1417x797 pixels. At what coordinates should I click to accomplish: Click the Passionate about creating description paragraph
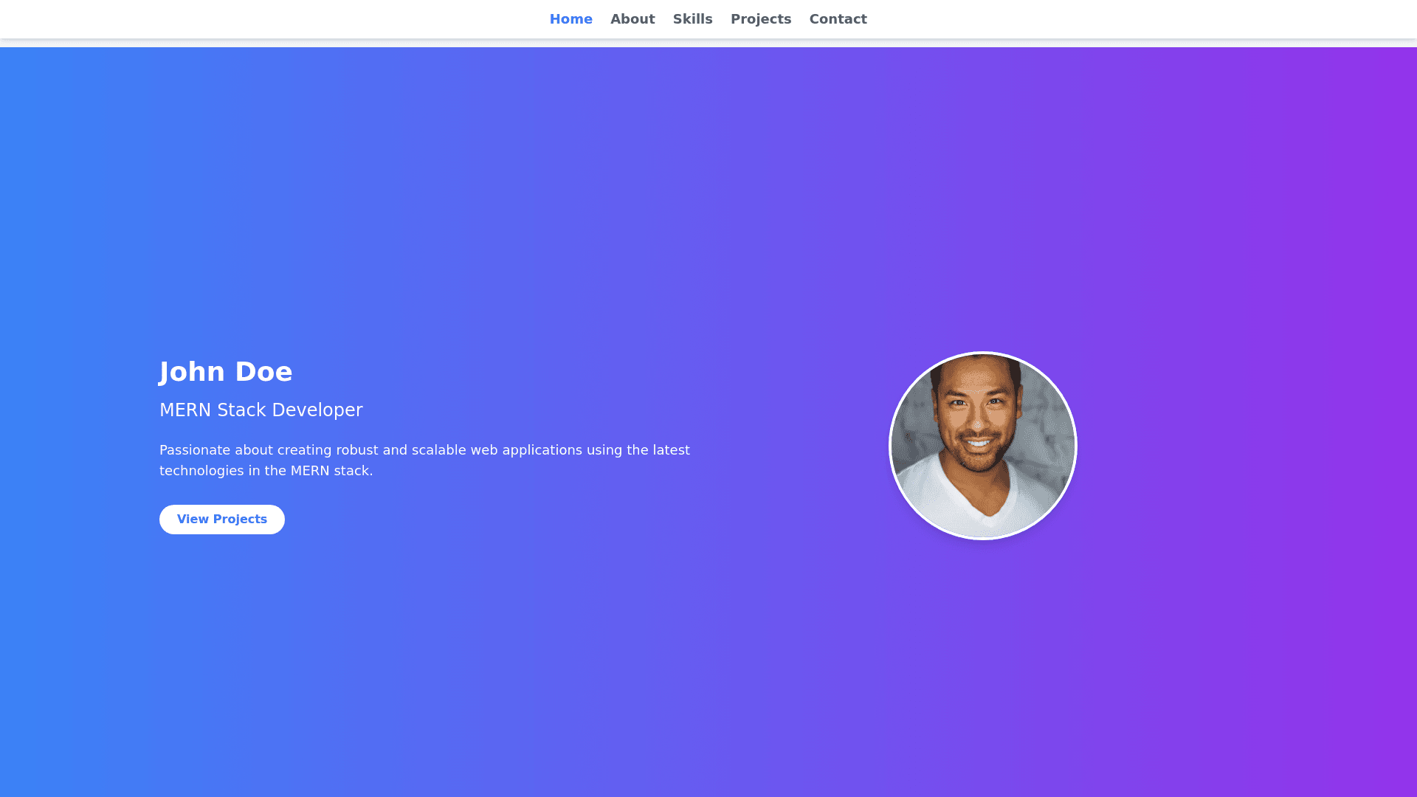(x=424, y=450)
